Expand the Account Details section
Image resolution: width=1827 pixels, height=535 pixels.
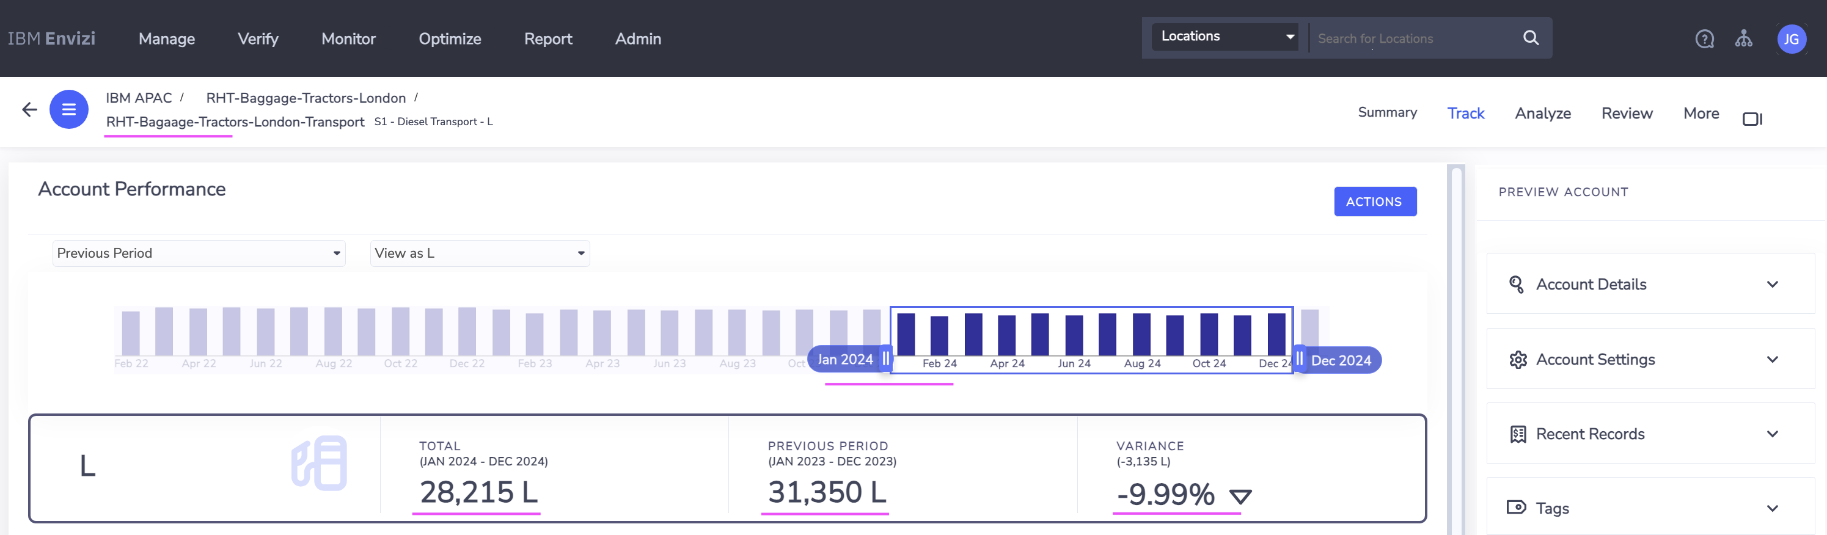[1771, 284]
